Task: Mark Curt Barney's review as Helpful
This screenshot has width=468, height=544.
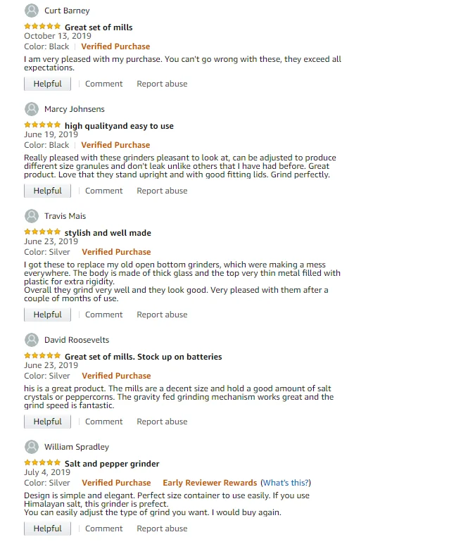Action: point(47,84)
